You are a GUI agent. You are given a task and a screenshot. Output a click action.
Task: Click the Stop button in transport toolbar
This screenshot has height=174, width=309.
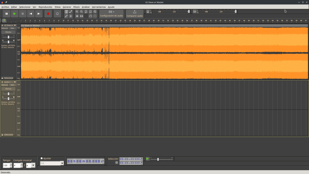tap(23, 14)
